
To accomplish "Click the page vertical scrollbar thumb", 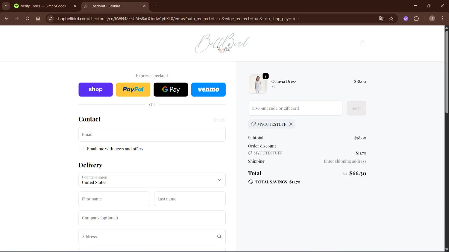I will [x=447, y=72].
